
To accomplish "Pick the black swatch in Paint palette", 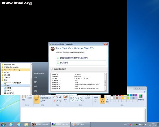I will [112, 95].
